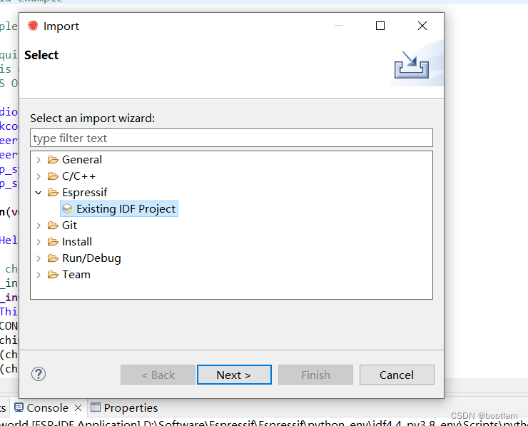Screen dimensions: 528x426
Task: Switch to the Console tab
Action: tap(48, 408)
